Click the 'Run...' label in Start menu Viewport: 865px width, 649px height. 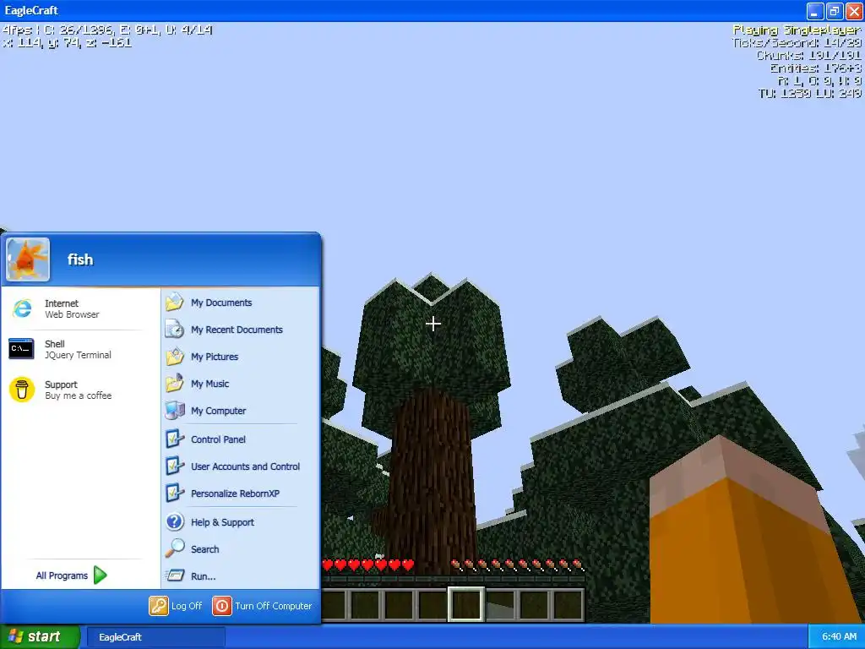pyautogui.click(x=203, y=576)
